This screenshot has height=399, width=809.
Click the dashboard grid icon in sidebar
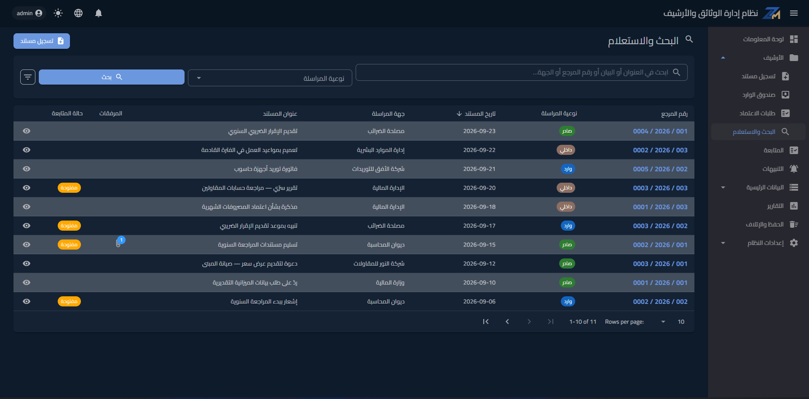(x=794, y=39)
